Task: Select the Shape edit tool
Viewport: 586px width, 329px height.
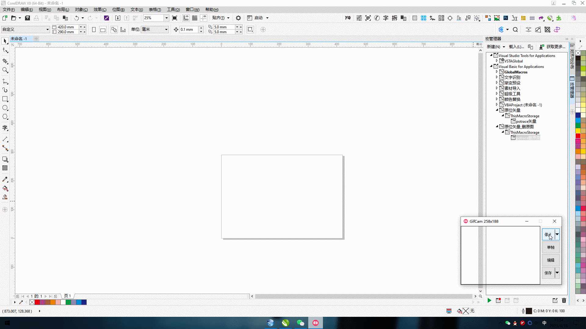Action: pos(5,51)
